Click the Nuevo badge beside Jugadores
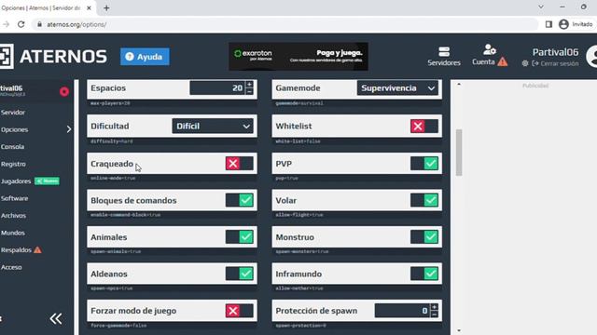Screen dimensions: 597x335 tap(47, 181)
